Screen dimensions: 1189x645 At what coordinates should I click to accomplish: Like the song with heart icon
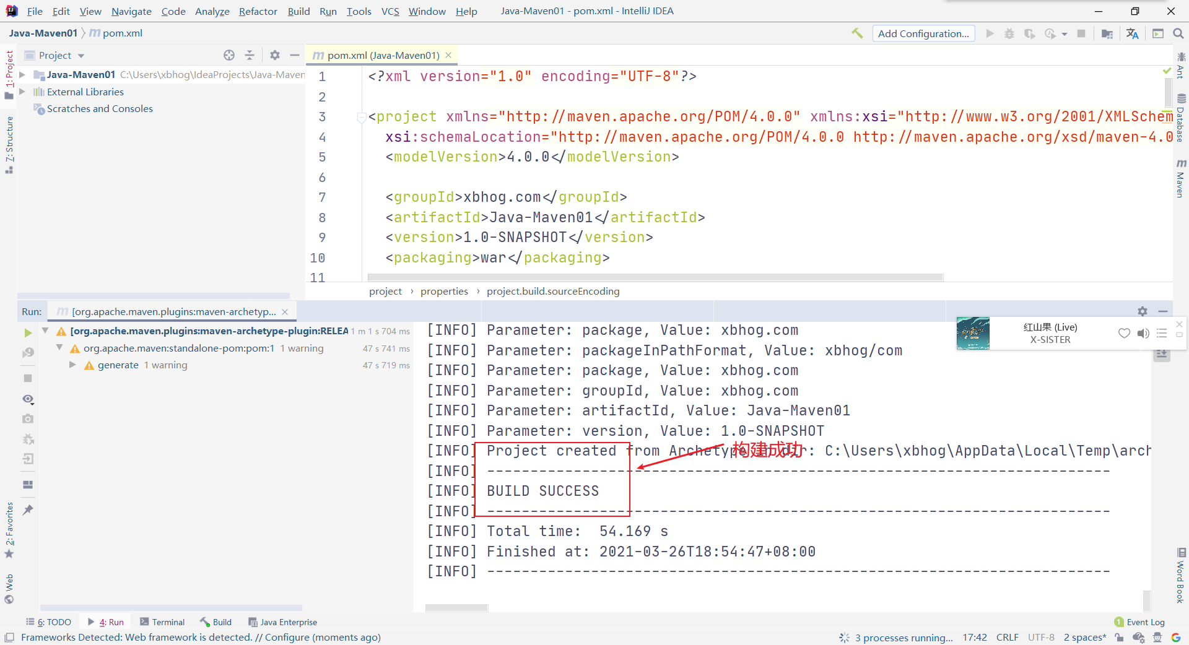1124,333
